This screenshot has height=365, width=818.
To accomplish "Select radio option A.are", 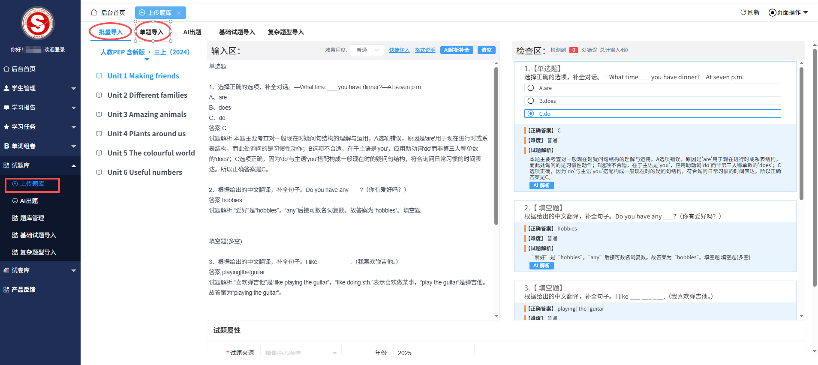I will click(x=531, y=88).
